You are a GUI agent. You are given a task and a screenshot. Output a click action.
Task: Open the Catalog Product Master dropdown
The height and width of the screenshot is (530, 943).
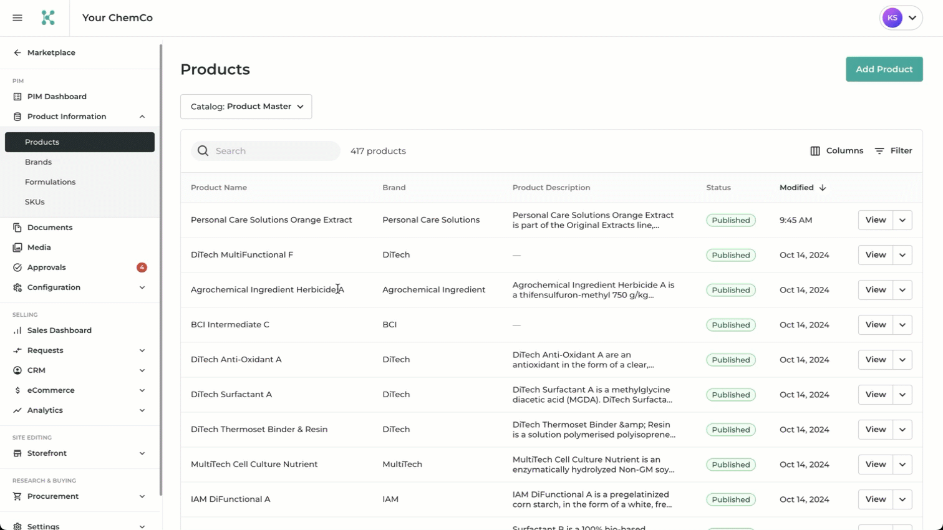[246, 107]
